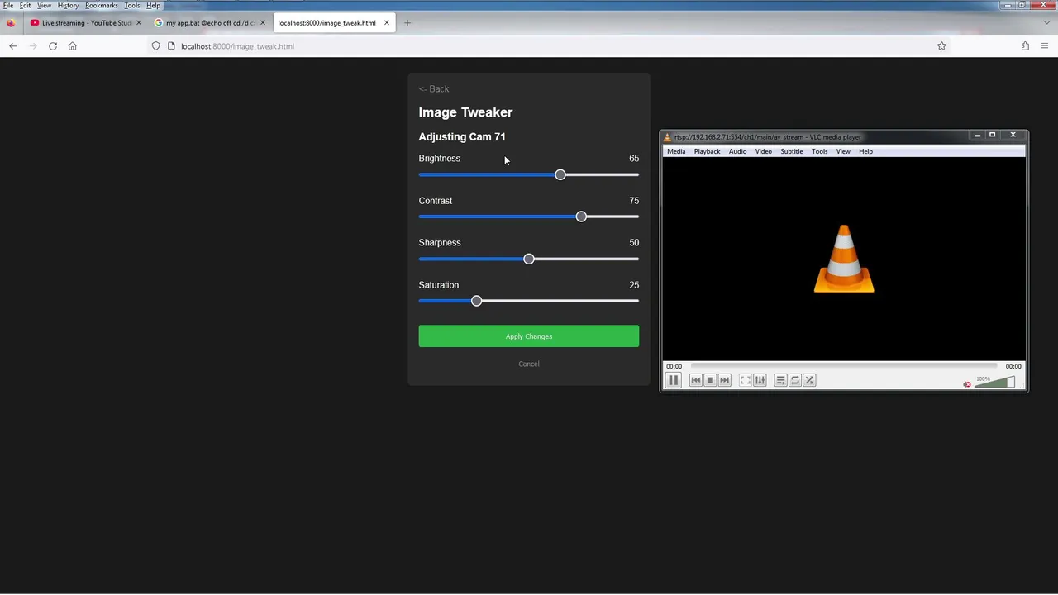
Task: Open a new tab with plus button
Action: (x=407, y=23)
